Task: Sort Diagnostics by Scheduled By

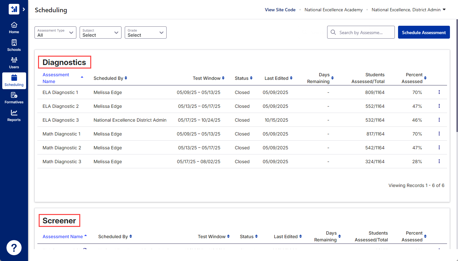Action: [x=111, y=78]
